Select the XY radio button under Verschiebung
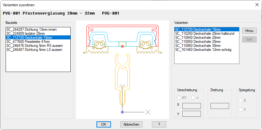This screenshot has height=130, width=262. [x=179, y=98]
